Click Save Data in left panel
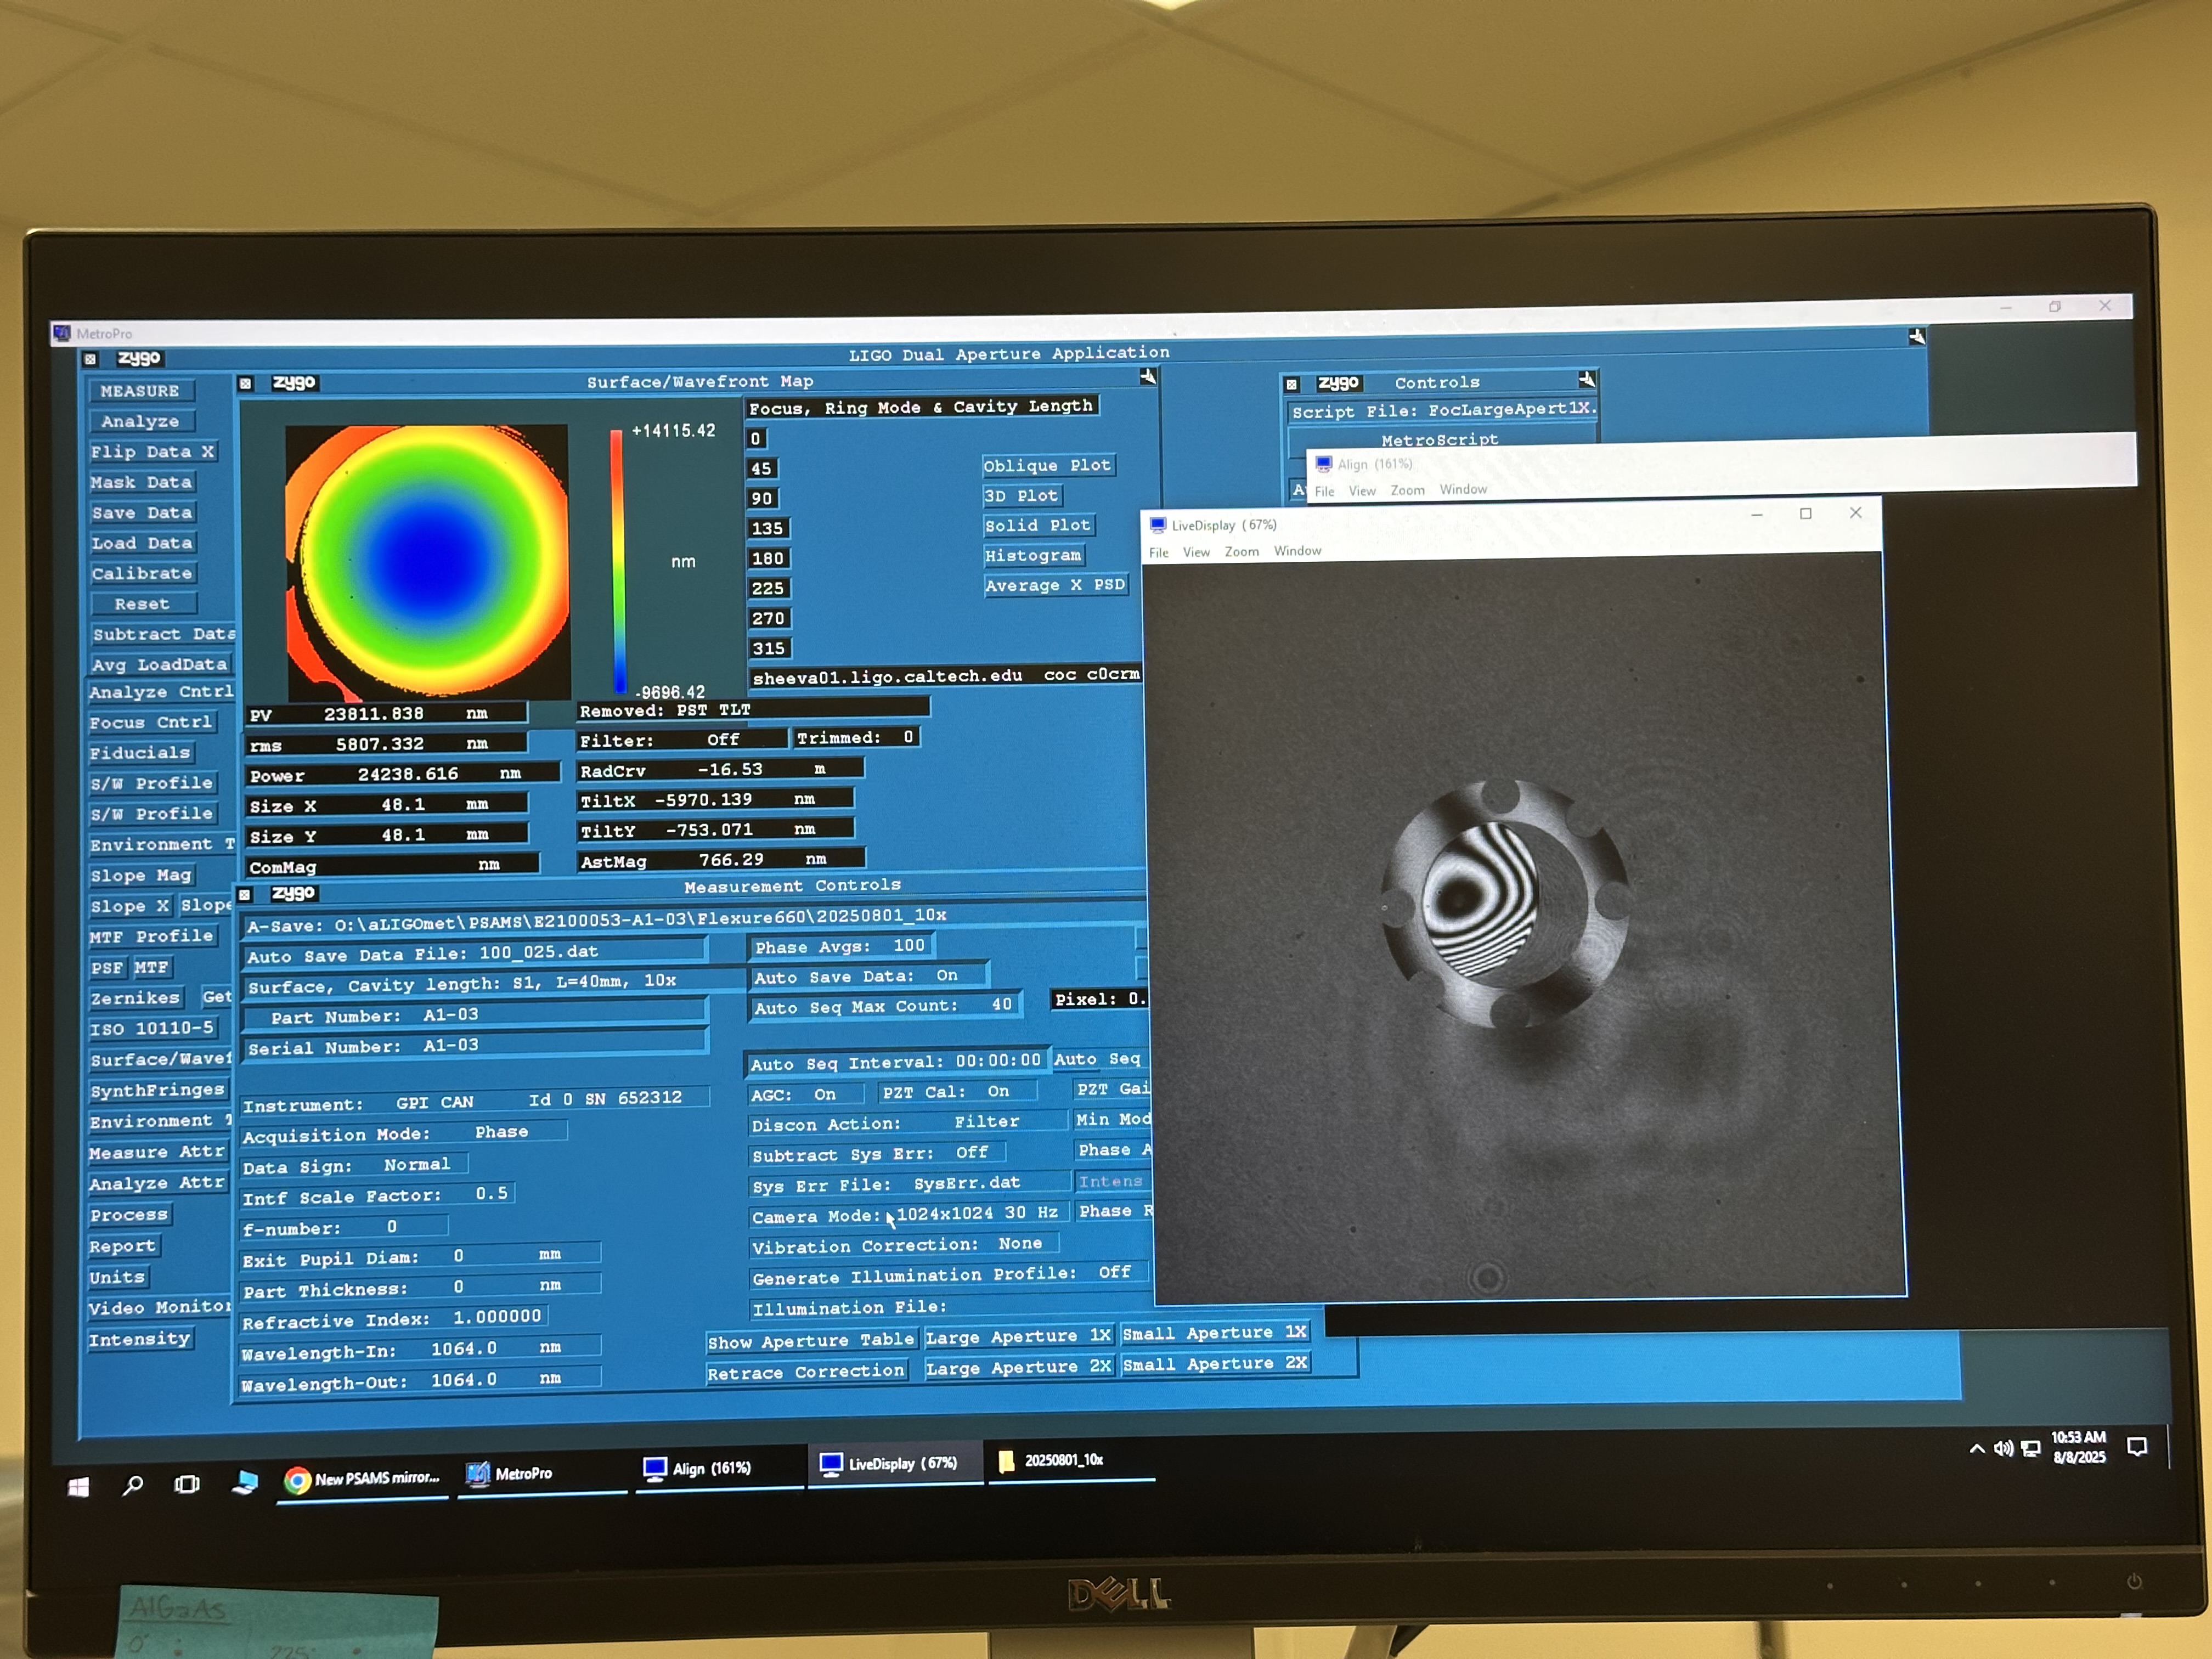This screenshot has width=2212, height=1659. coord(142,513)
